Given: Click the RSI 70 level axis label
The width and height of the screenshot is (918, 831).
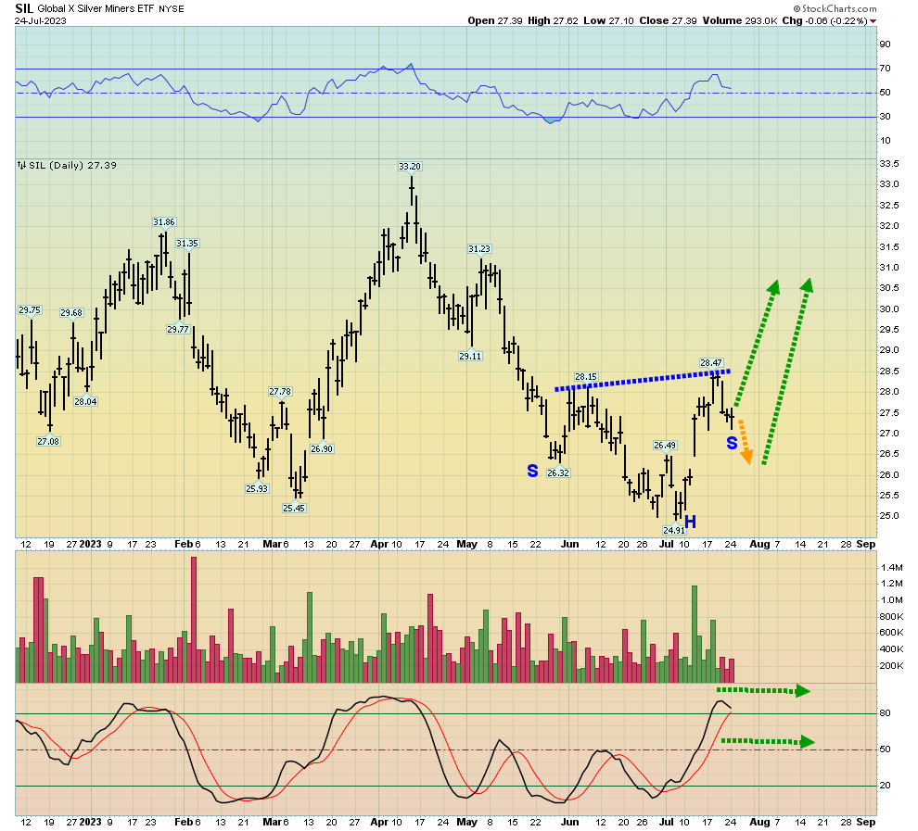Looking at the screenshot, I should 886,69.
